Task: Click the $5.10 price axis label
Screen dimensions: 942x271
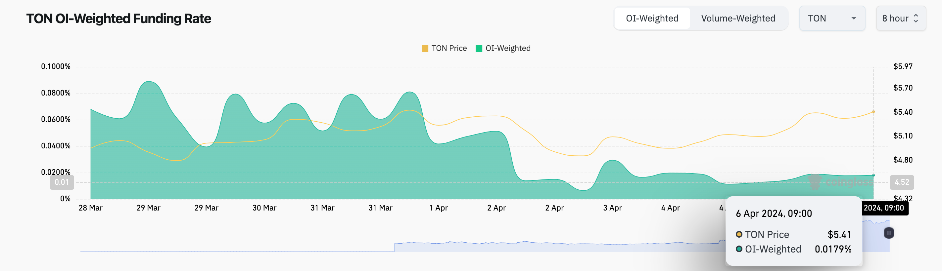Action: coord(903,136)
